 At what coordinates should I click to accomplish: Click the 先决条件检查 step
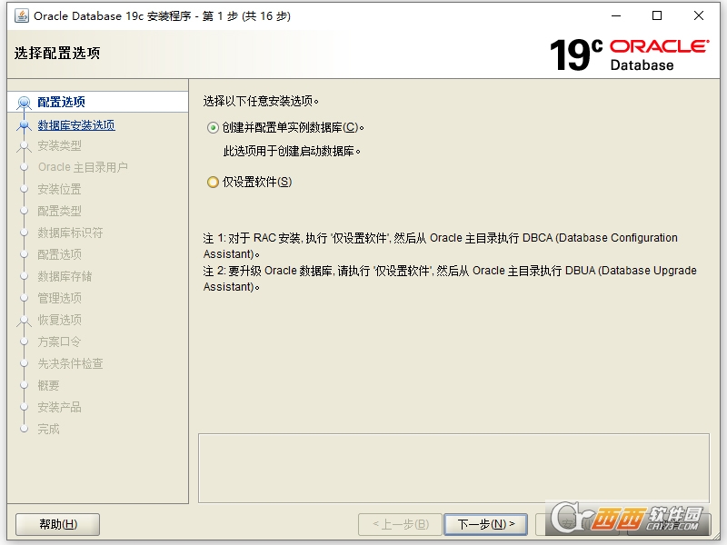point(71,363)
